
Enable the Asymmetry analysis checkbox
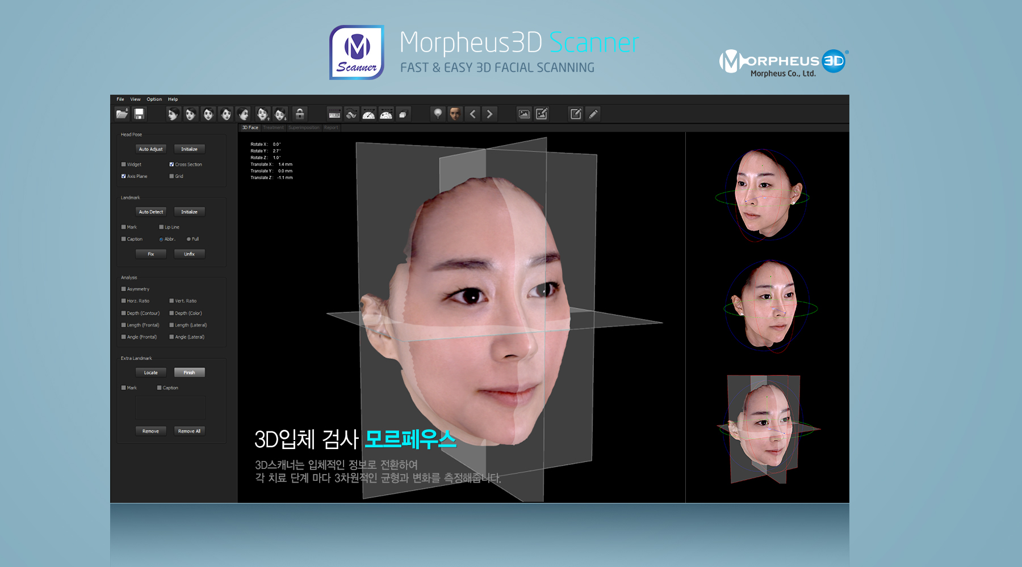124,289
